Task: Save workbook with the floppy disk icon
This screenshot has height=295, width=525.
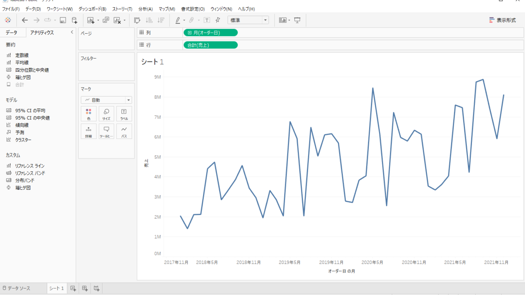Action: (x=63, y=20)
